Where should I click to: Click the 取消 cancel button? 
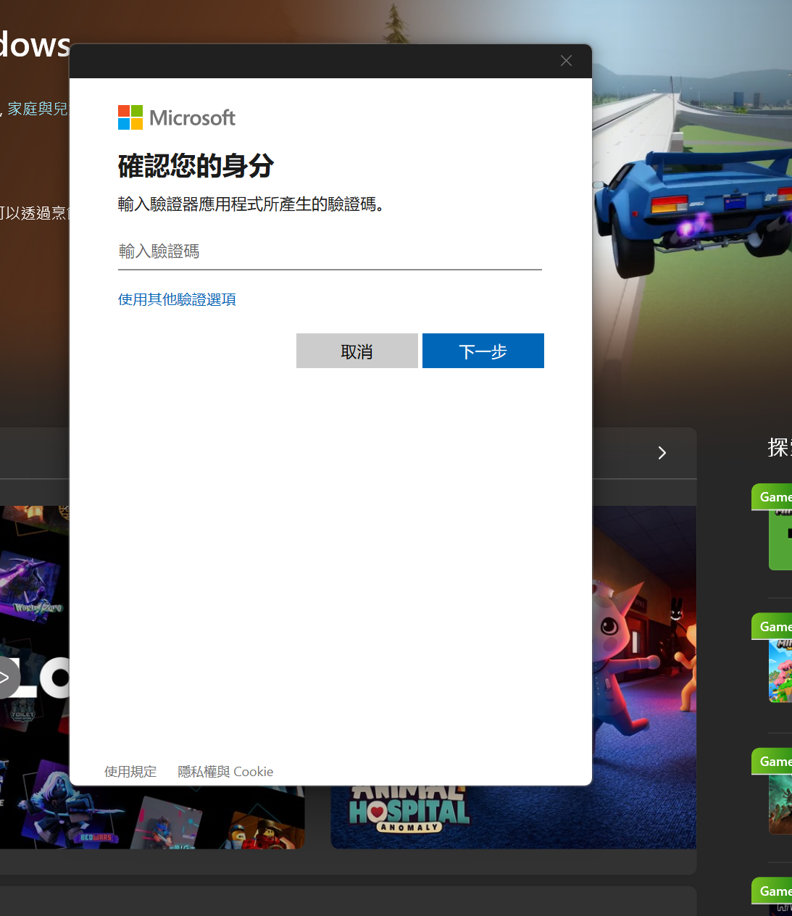[357, 351]
